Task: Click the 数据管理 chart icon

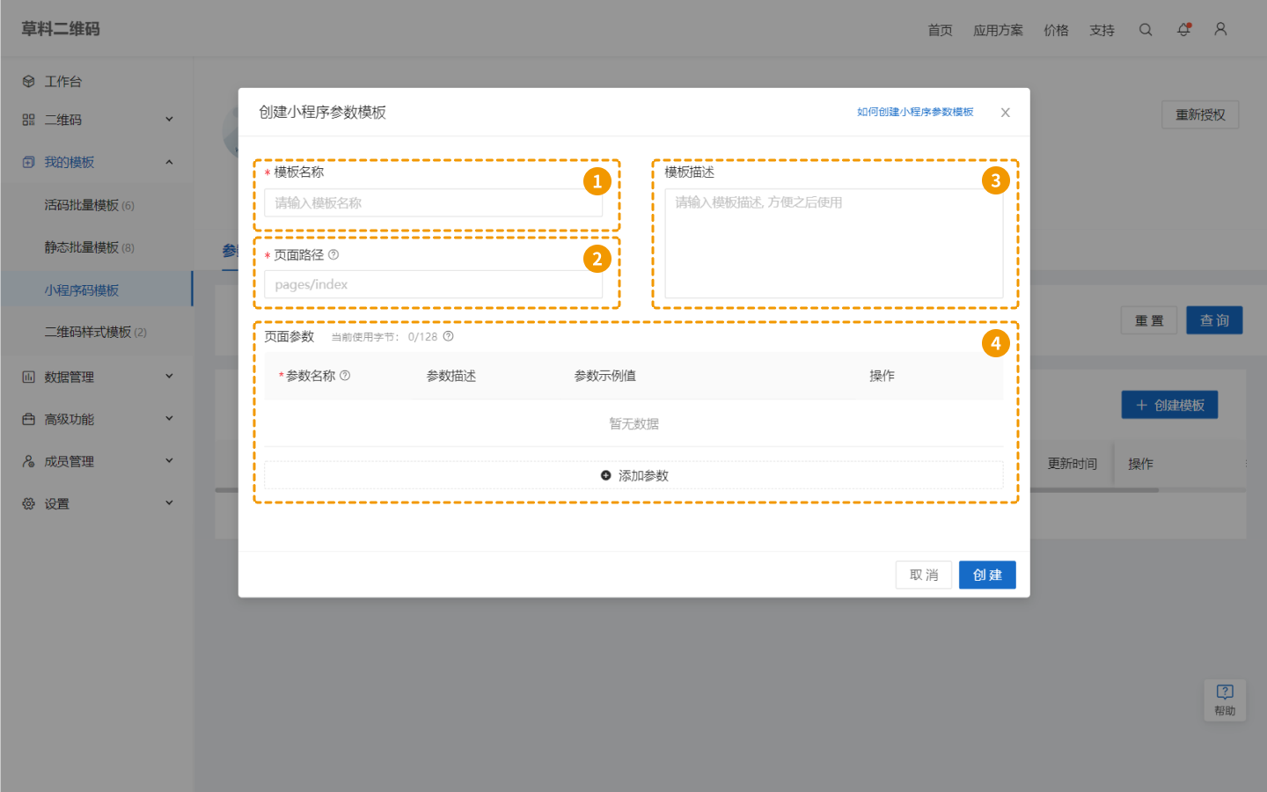Action: 28,377
